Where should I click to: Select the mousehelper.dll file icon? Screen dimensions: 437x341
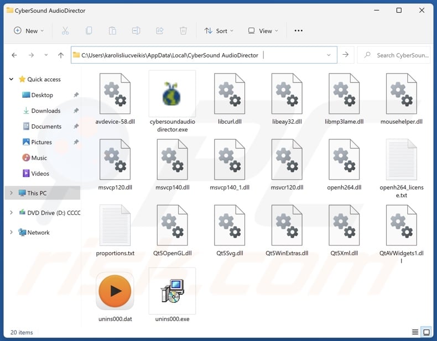point(402,93)
